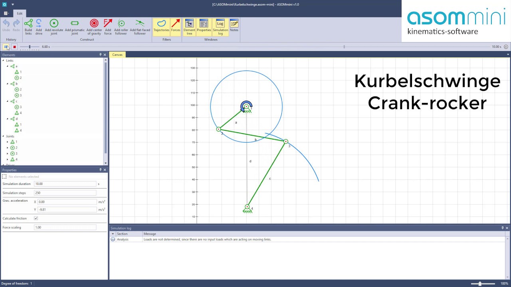Collapse link a in the tree
This screenshot has height=287, width=511.
point(8,66)
